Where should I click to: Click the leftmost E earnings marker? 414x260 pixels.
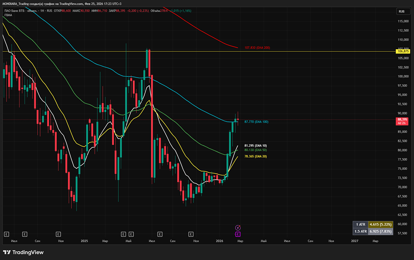6,234
